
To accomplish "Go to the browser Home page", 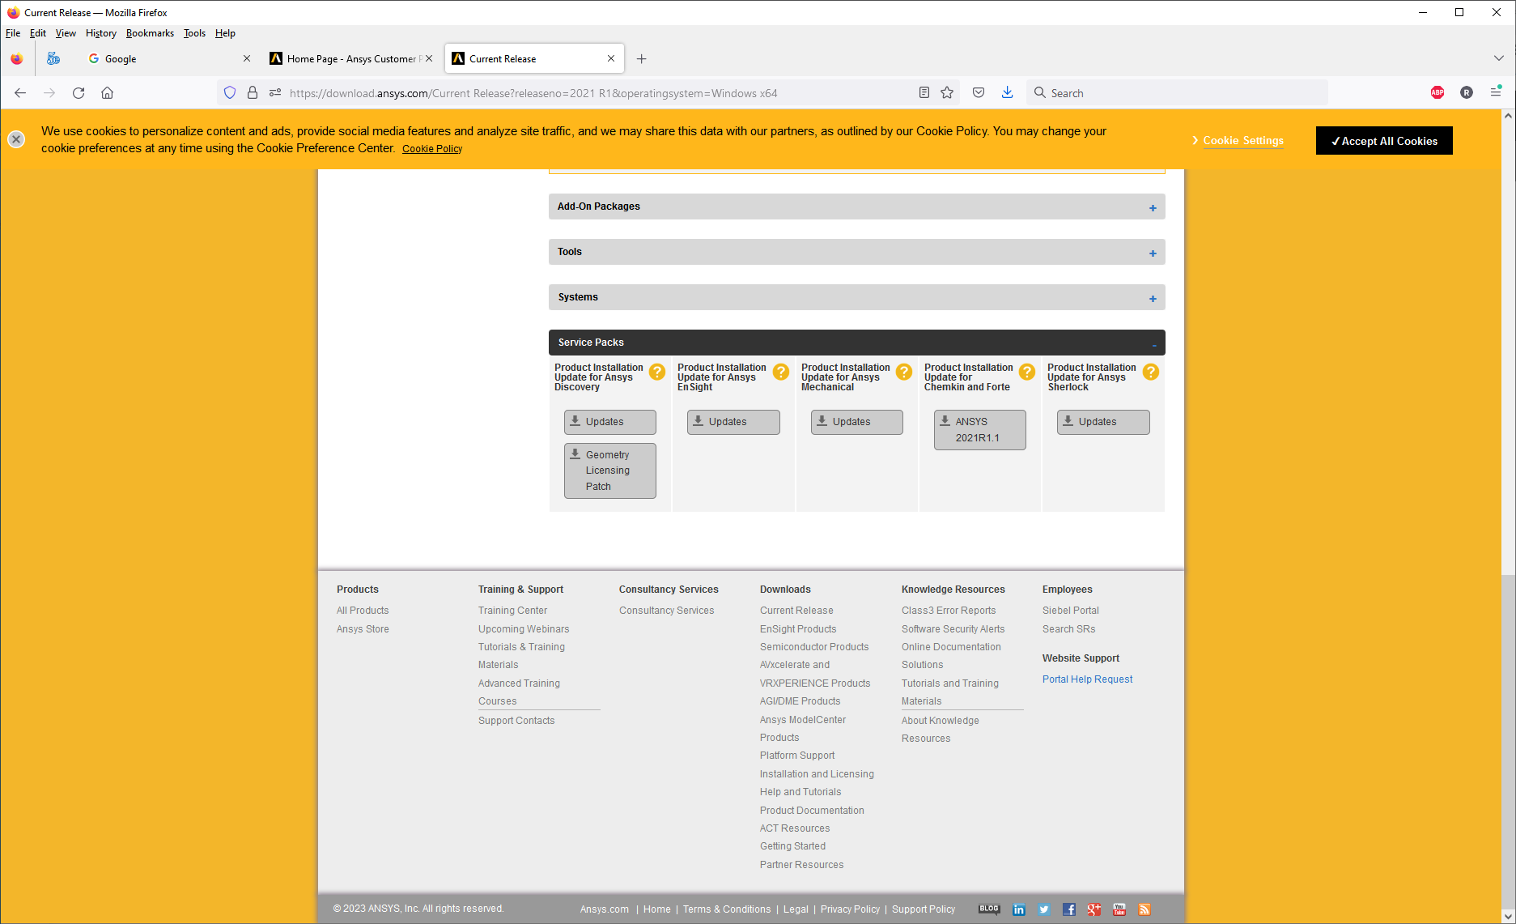I will pyautogui.click(x=107, y=93).
